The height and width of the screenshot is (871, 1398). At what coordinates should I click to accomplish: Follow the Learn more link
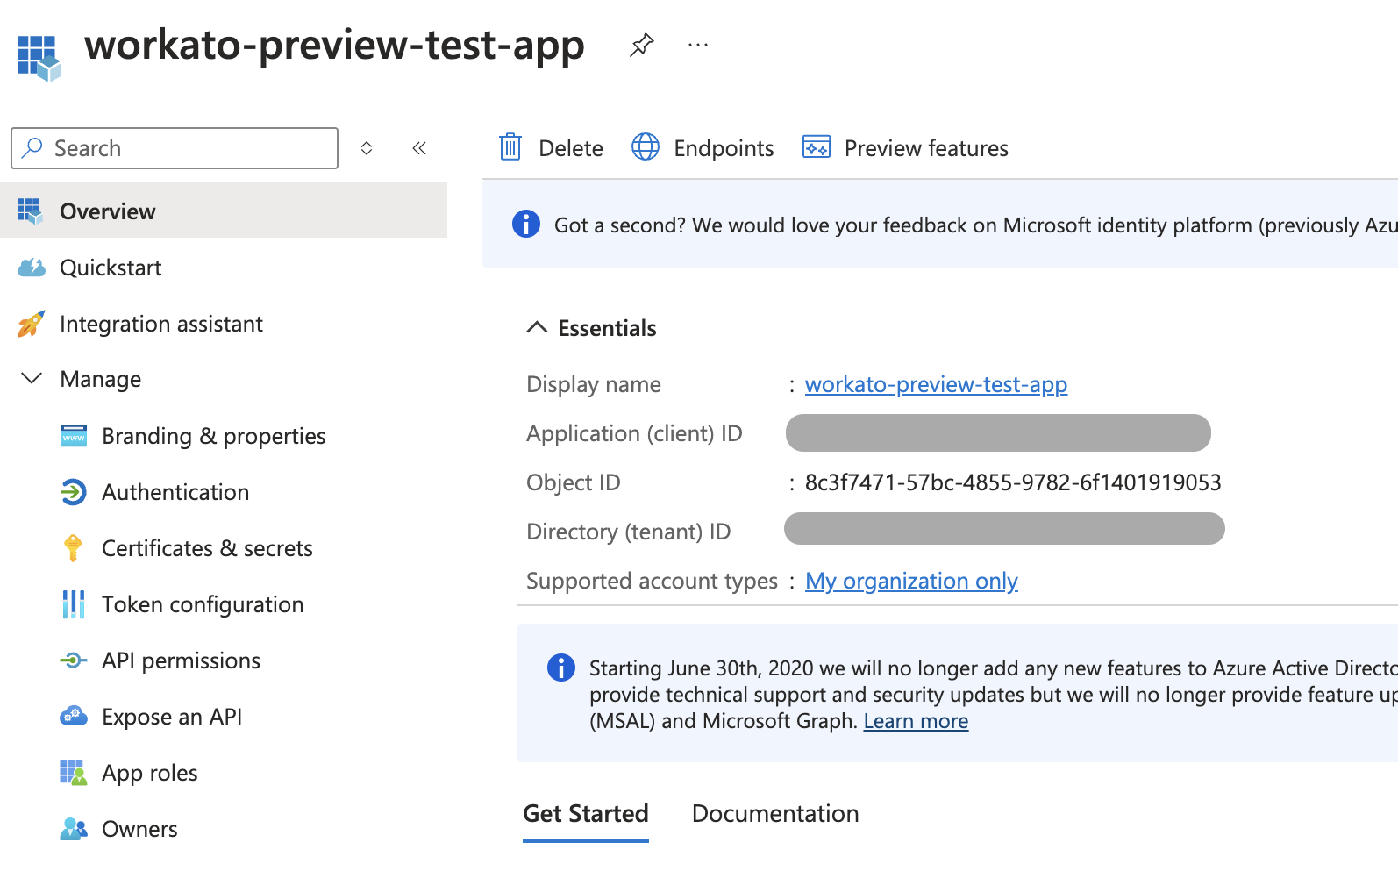pyautogui.click(x=916, y=721)
